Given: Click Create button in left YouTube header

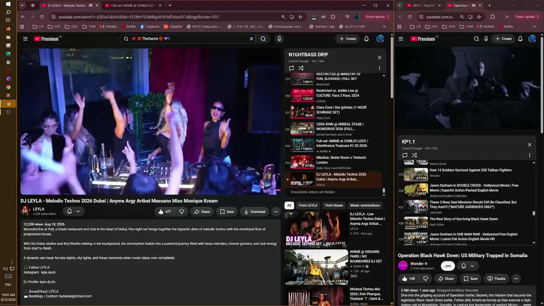Looking at the screenshot, I should pyautogui.click(x=348, y=39).
